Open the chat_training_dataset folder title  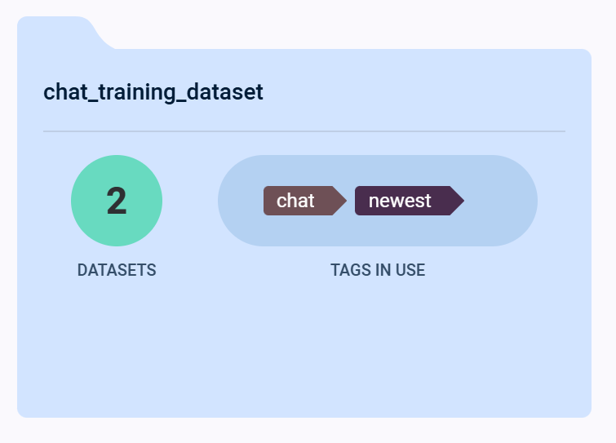[x=153, y=92]
